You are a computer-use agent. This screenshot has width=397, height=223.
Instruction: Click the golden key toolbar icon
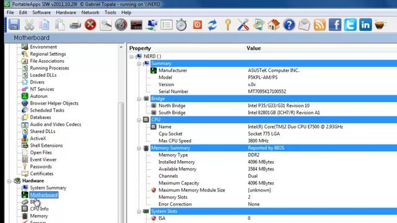click(228, 25)
